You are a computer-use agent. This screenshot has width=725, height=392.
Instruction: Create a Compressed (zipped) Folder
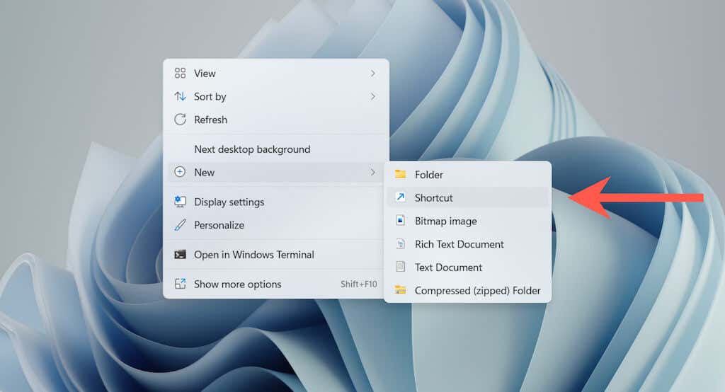[x=467, y=290]
